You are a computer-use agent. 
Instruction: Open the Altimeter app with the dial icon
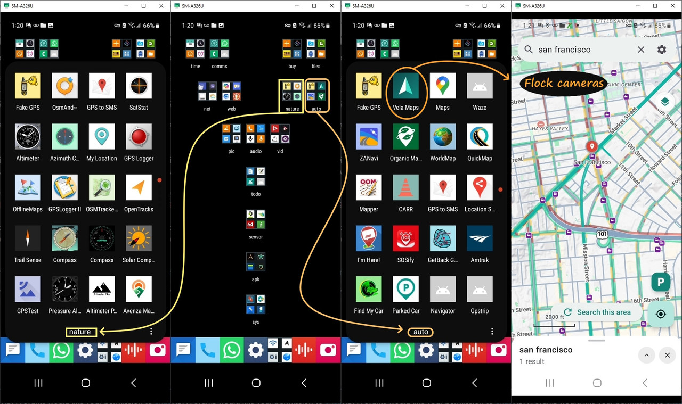click(x=28, y=137)
